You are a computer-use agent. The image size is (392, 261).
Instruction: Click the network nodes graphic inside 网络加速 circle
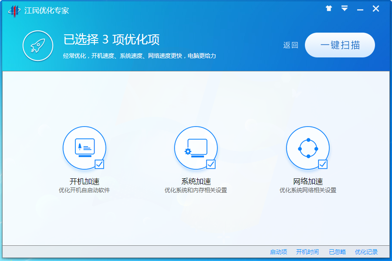(308, 148)
